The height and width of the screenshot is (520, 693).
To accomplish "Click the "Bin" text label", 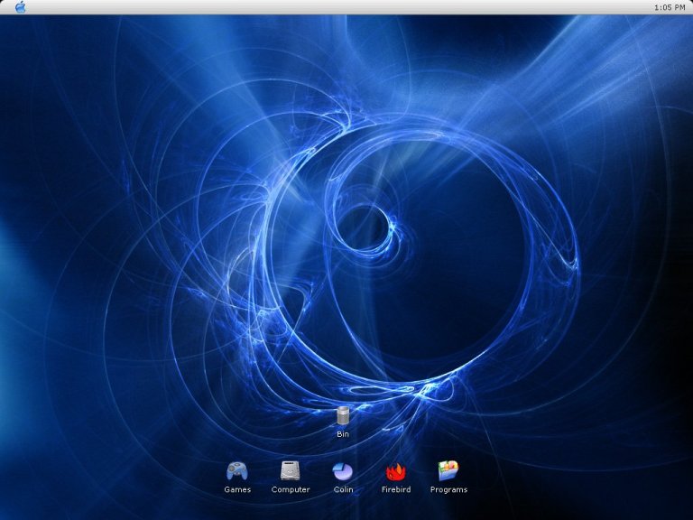I will click(x=343, y=434).
